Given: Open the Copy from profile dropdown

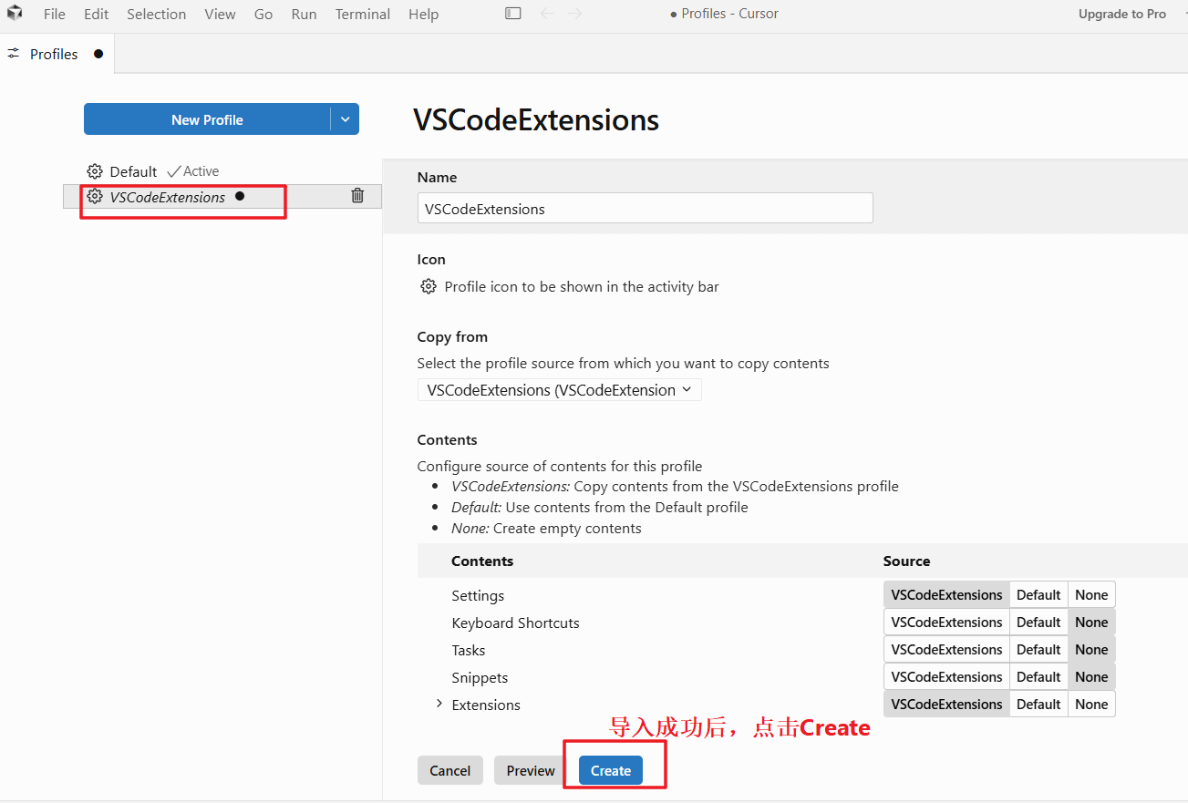Looking at the screenshot, I should 559,390.
